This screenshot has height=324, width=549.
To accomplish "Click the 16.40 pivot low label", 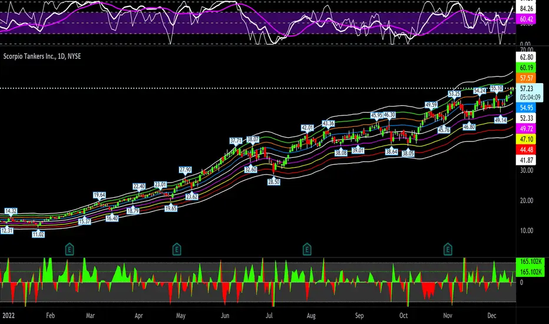I will [112, 218].
